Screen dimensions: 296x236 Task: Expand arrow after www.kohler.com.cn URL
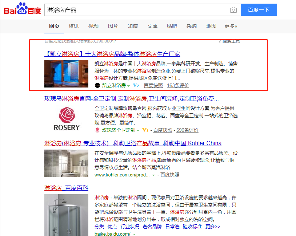pos(154,175)
